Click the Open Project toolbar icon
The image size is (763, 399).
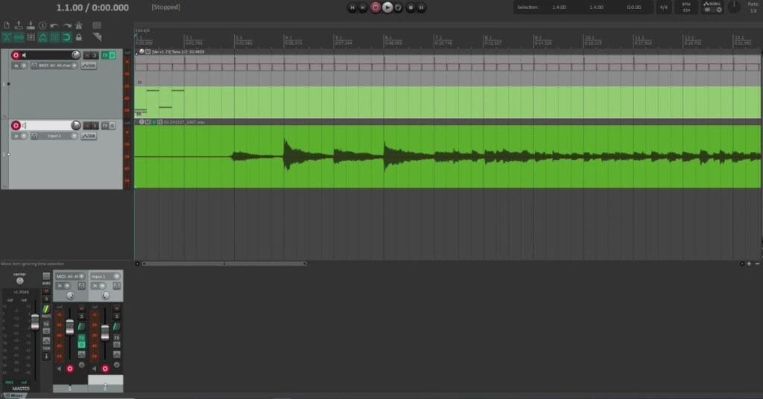click(x=19, y=25)
